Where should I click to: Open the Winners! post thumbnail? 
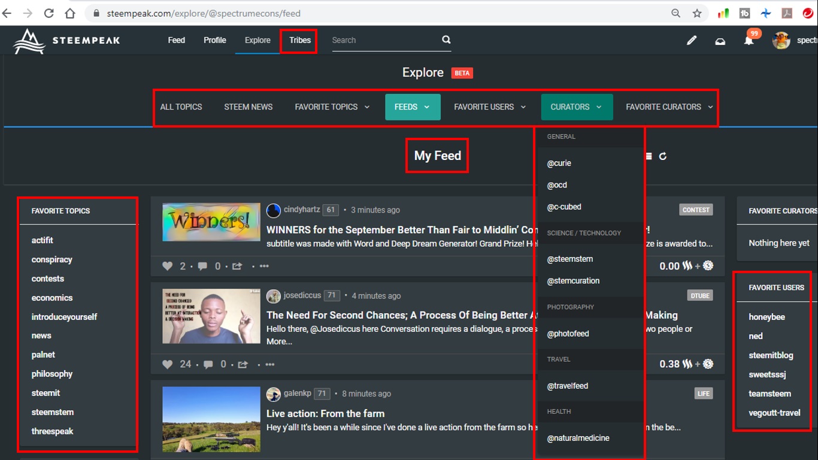click(211, 222)
